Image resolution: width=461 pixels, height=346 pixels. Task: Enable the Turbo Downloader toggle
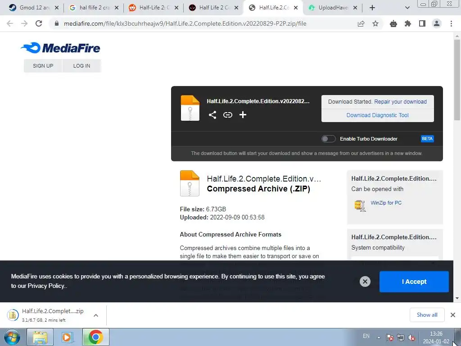click(x=328, y=139)
